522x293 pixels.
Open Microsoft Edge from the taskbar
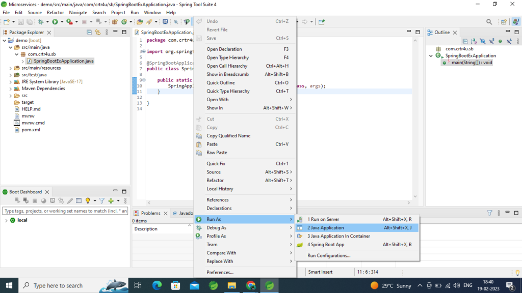(x=157, y=285)
